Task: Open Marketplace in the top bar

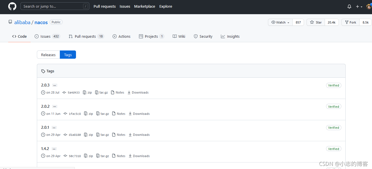Action: pyautogui.click(x=145, y=6)
